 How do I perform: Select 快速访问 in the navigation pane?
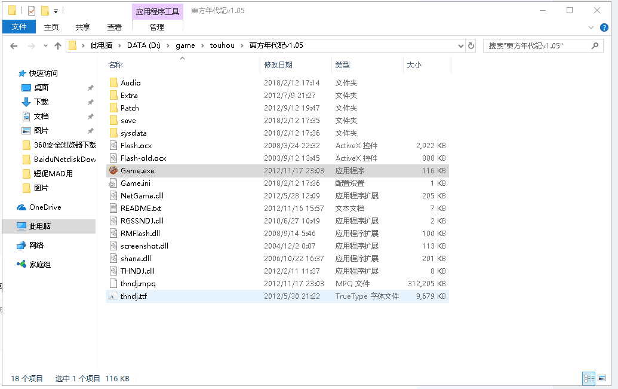tap(44, 73)
